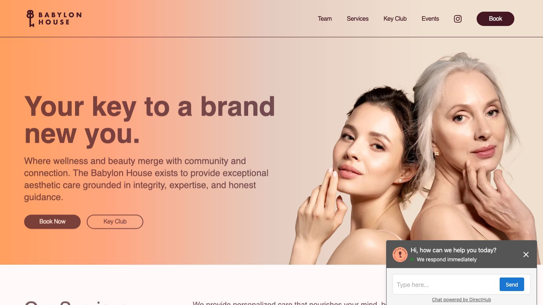Screen dimensions: 543x305
Task: Select the outlined Key Club hero button
Action: [x=115, y=222]
